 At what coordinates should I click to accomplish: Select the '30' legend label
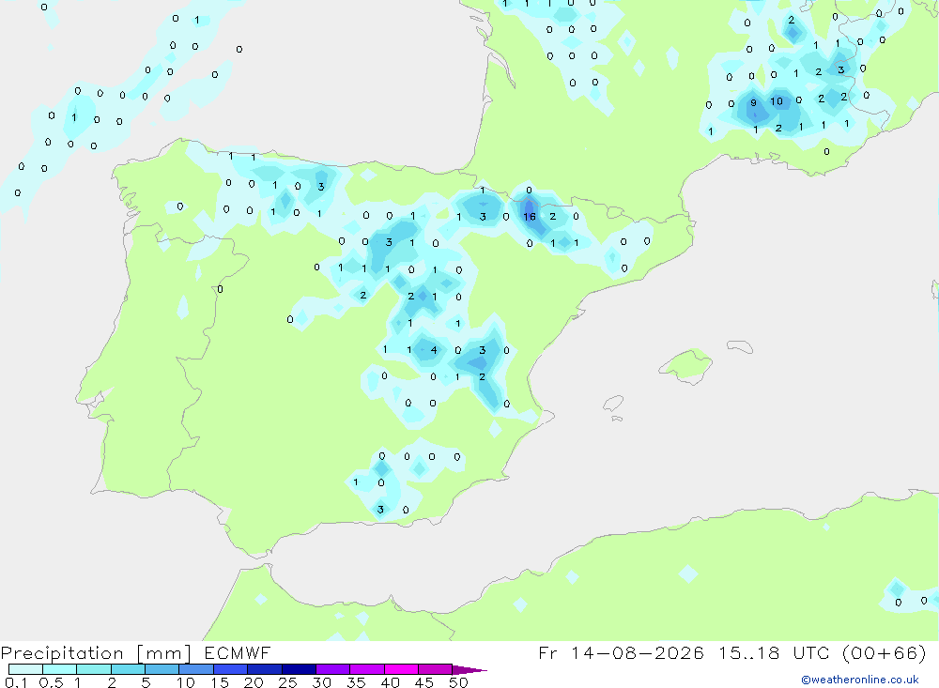point(322,682)
